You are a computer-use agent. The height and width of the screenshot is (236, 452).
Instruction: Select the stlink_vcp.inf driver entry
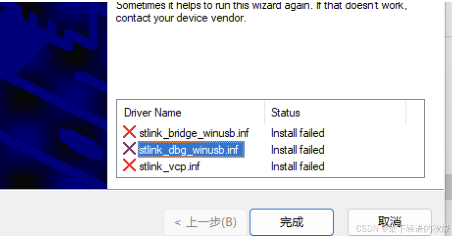[x=169, y=166]
